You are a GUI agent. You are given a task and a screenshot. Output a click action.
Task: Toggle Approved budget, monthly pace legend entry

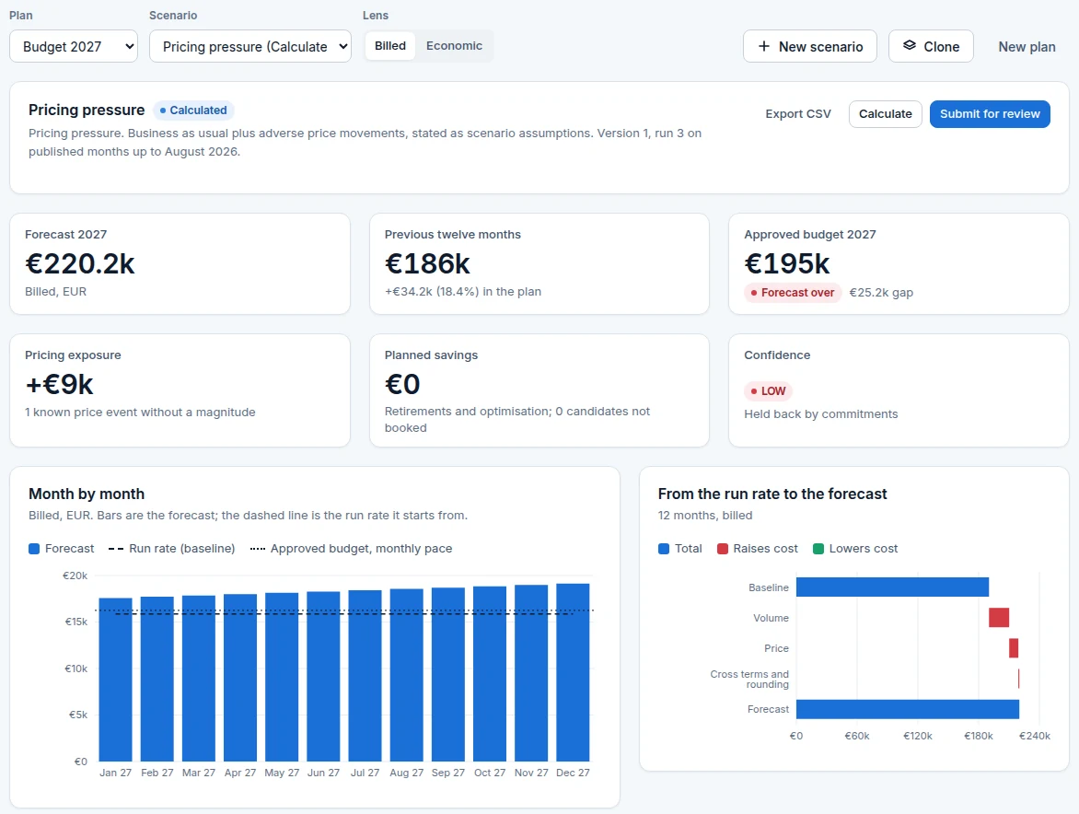351,549
